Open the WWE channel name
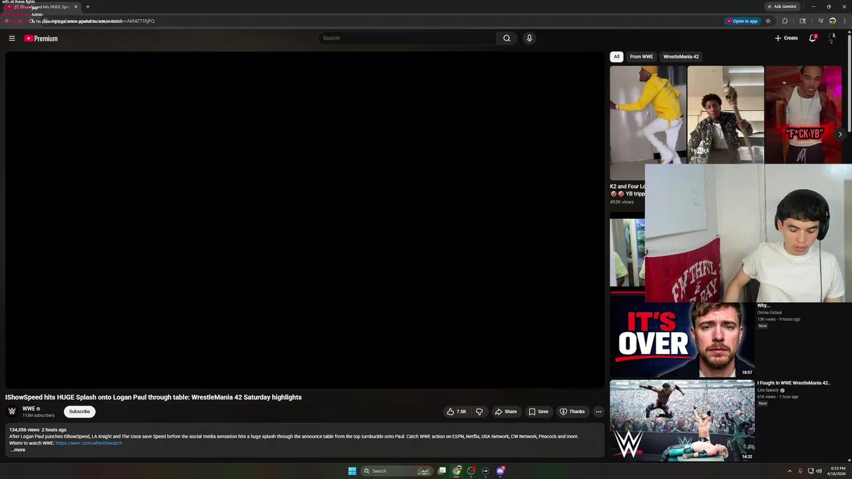This screenshot has height=479, width=852. click(x=29, y=408)
